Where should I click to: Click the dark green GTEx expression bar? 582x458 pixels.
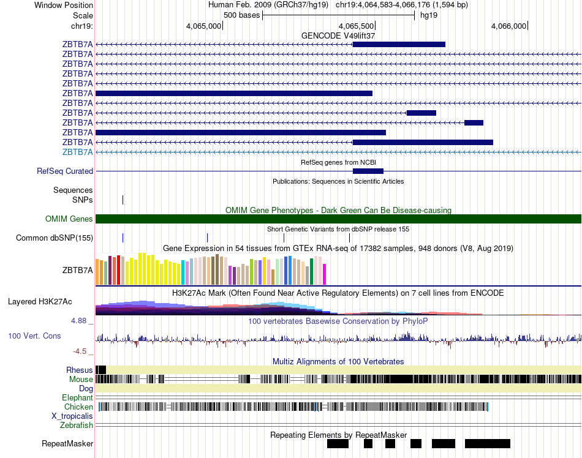311,271
